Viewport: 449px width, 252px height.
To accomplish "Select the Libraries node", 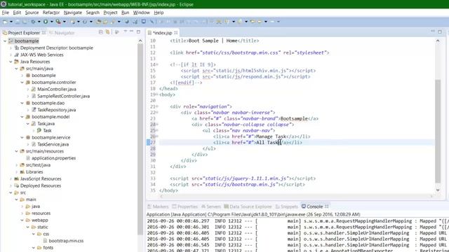I will [34, 172].
